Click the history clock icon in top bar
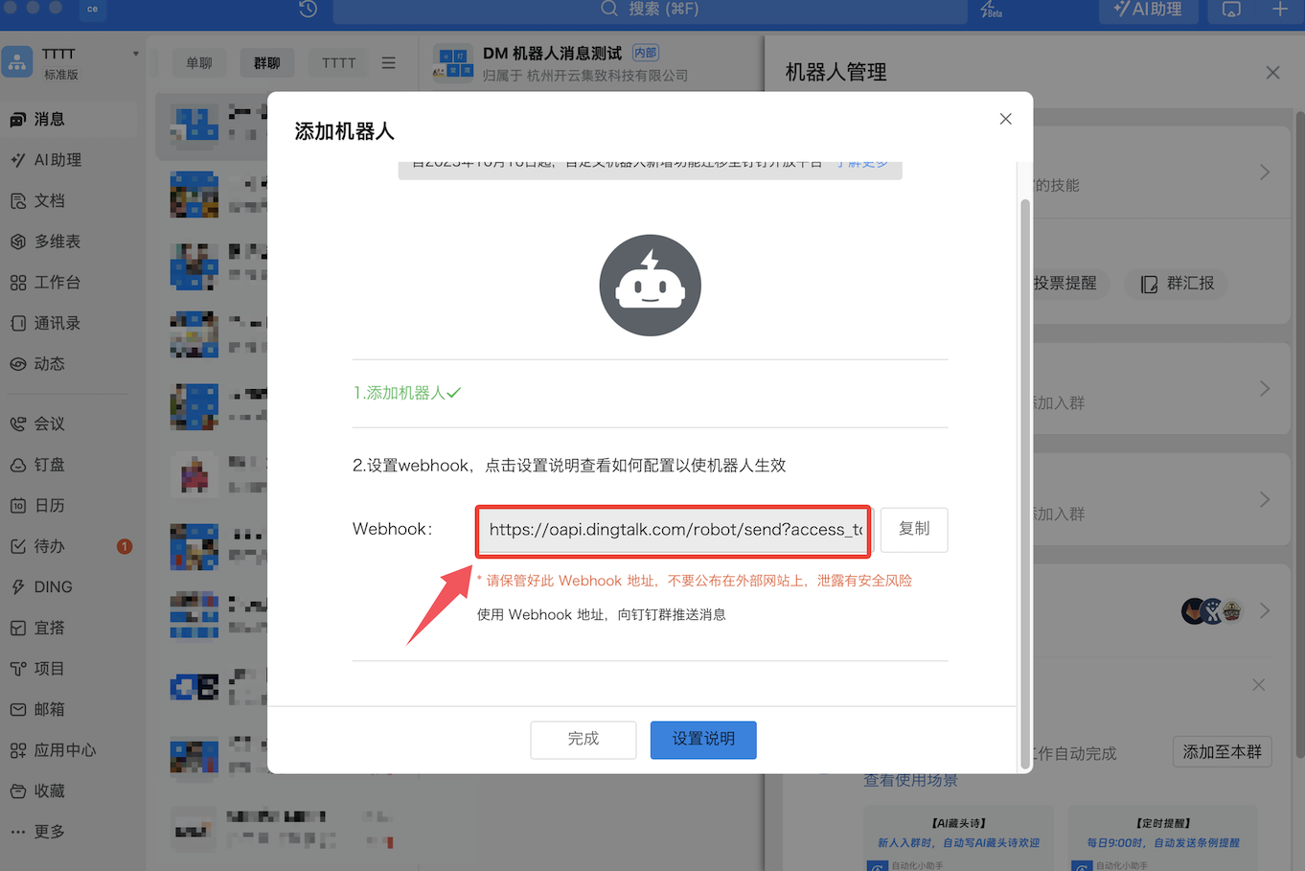 (308, 9)
